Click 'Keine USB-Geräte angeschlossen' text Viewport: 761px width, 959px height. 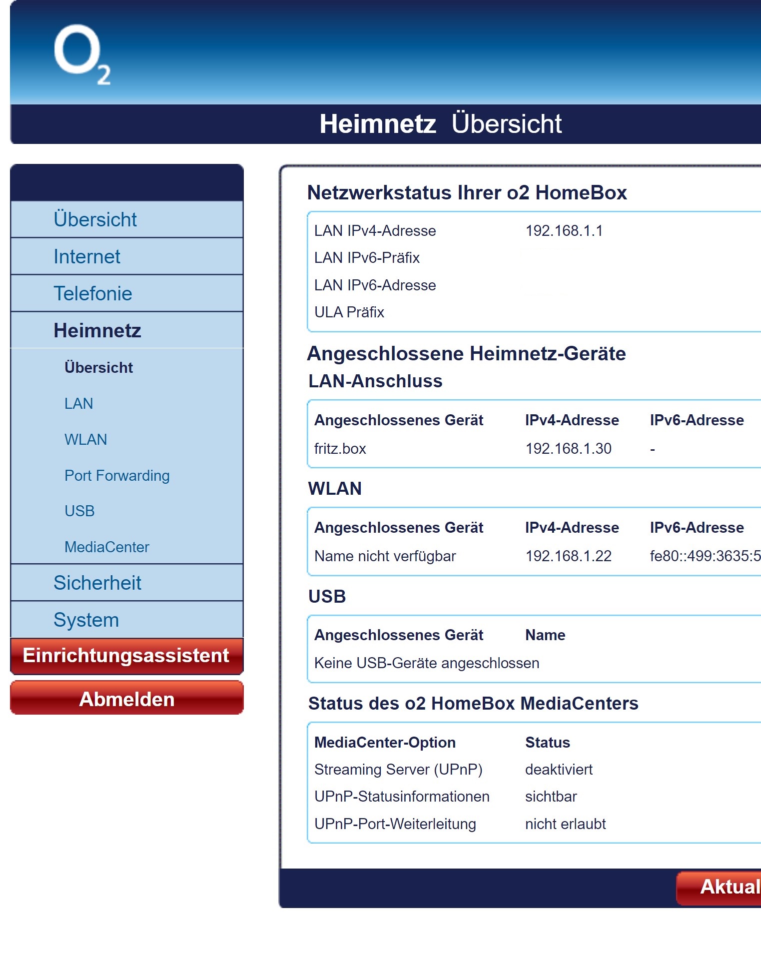pyautogui.click(x=427, y=663)
